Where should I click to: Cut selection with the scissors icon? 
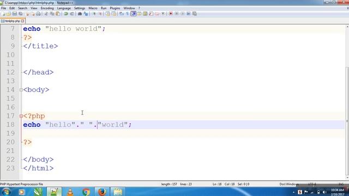tap(46, 14)
